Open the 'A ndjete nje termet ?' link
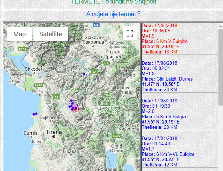Screen dimensions: 223x171 [x=113, y=14]
